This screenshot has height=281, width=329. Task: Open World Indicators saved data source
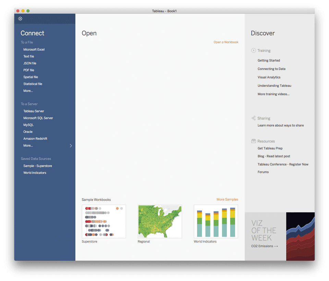pyautogui.click(x=35, y=173)
